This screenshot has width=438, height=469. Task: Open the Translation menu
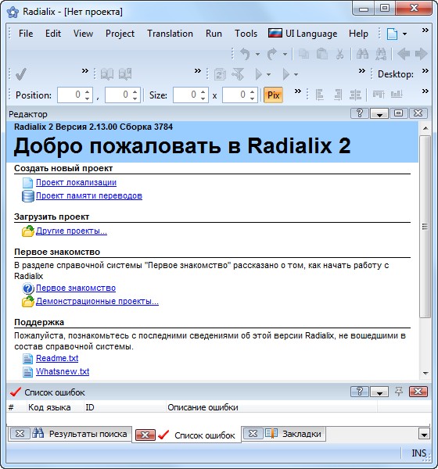pyautogui.click(x=170, y=34)
